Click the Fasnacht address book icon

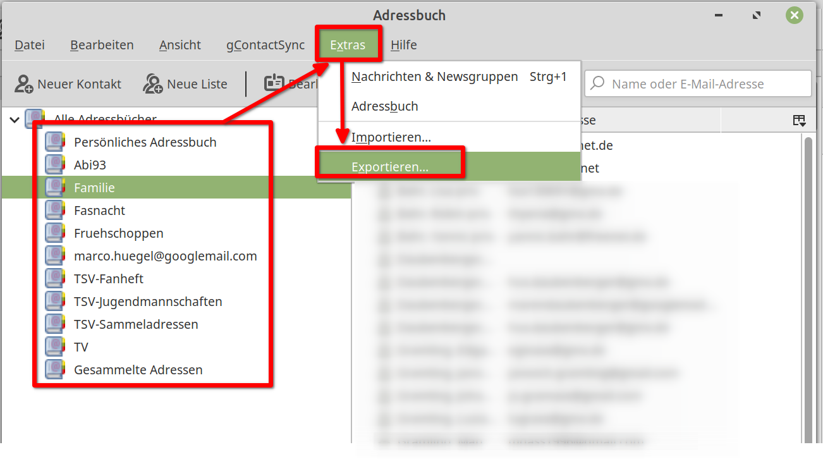56,211
